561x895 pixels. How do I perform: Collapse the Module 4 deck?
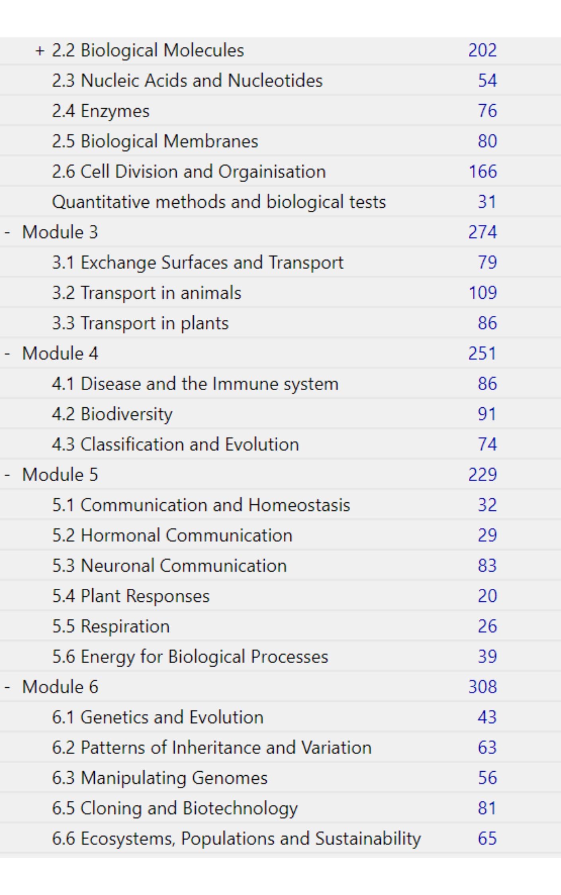click(x=7, y=354)
